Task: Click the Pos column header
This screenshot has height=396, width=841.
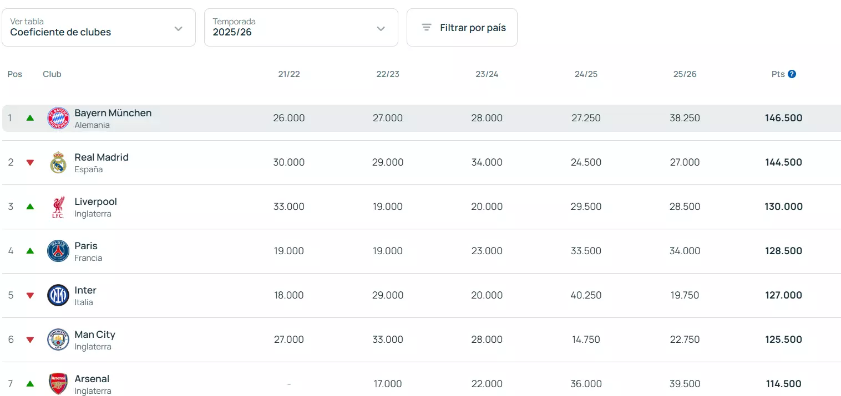Action: 15,74
